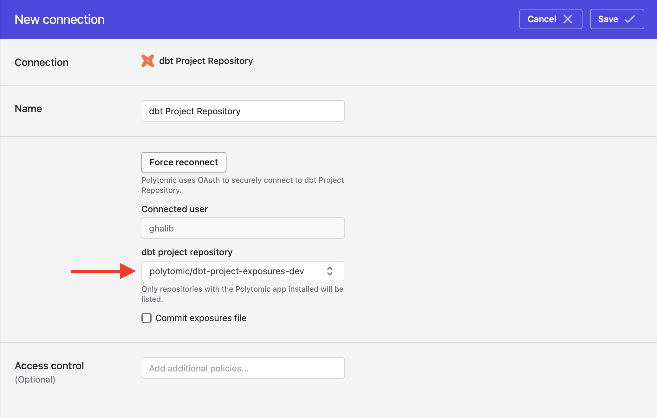Click the 'Add additional policies...' field

243,368
